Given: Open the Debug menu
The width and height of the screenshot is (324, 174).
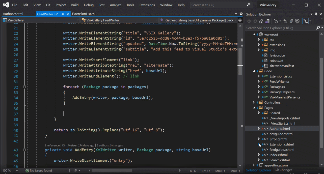Looking at the screenshot, I should pyautogui.click(x=89, y=5).
